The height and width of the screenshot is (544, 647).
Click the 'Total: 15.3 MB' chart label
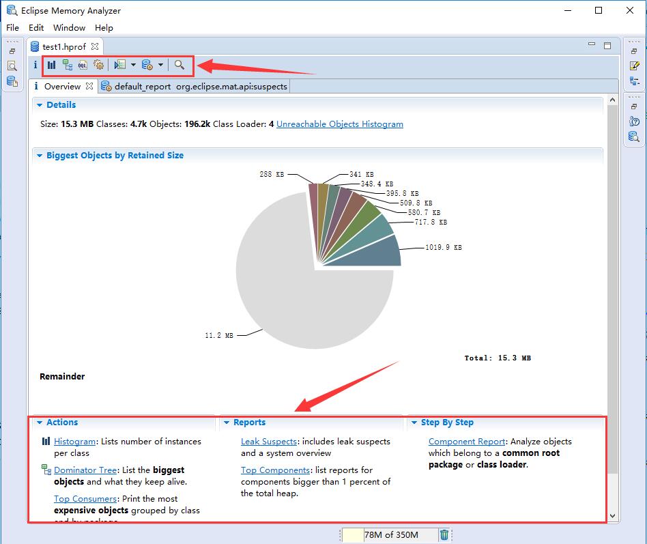tap(498, 358)
